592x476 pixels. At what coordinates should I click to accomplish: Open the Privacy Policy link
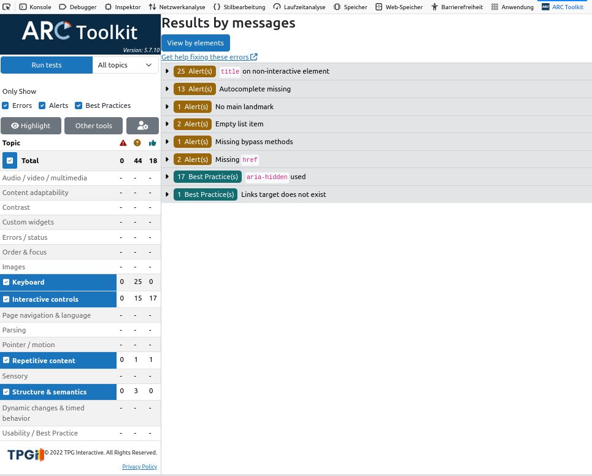[139, 467]
